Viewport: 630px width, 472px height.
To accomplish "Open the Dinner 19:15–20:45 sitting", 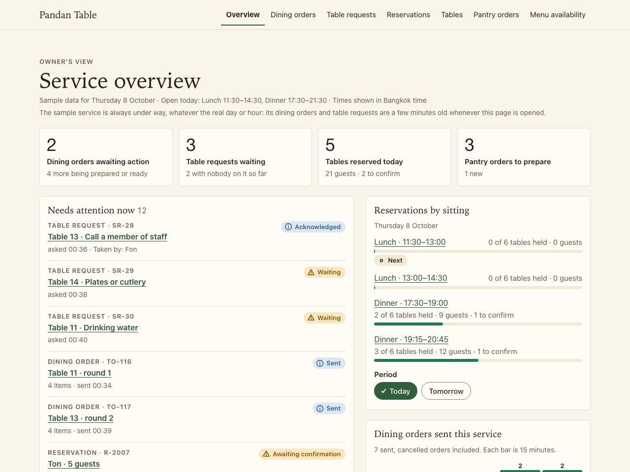I will (x=411, y=340).
